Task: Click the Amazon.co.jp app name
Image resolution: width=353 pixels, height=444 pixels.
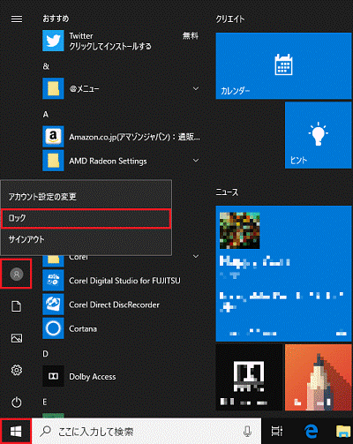Action: [134, 137]
